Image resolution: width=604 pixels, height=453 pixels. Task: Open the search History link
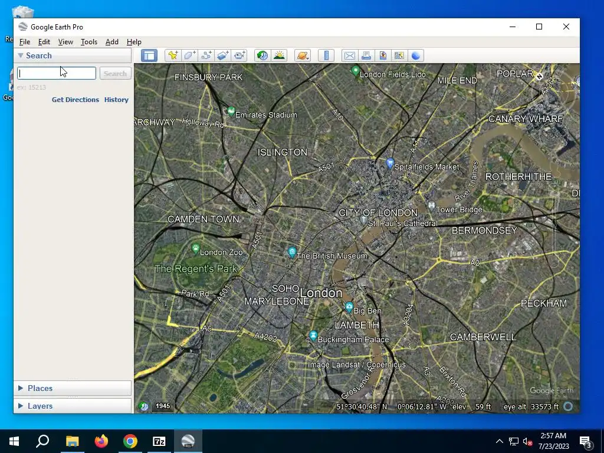(x=116, y=99)
